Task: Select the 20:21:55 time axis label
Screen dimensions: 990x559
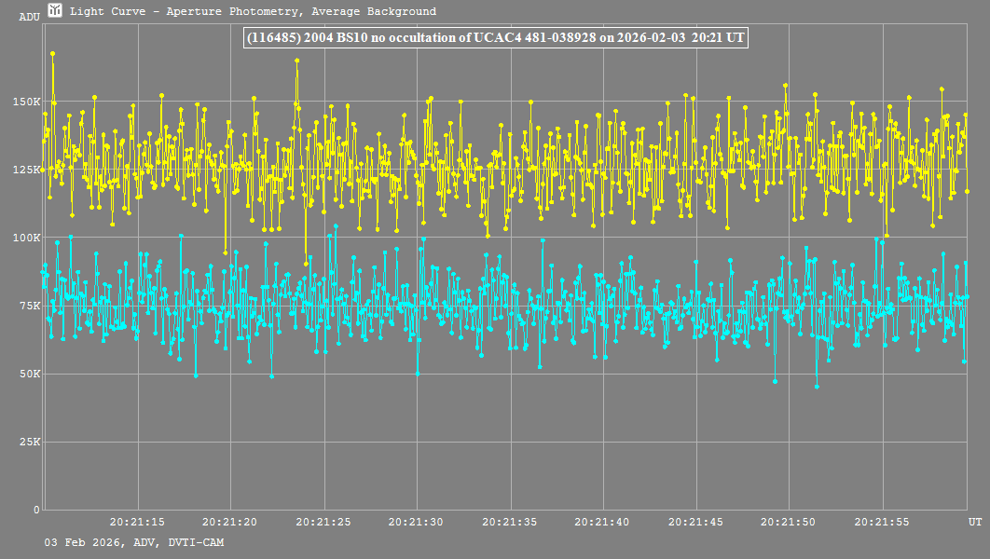Action: (883, 522)
